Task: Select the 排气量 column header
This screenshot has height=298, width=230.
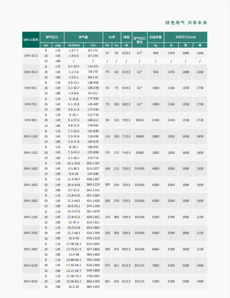Action: click(83, 37)
